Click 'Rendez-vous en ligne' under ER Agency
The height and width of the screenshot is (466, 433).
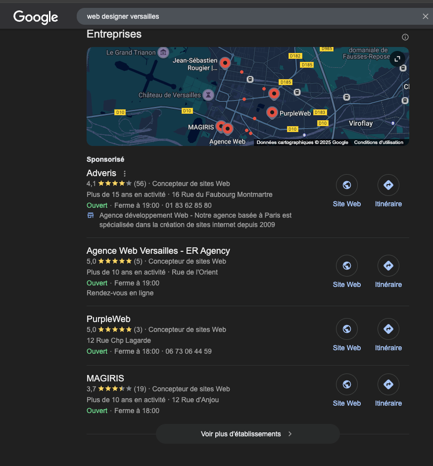click(x=120, y=293)
